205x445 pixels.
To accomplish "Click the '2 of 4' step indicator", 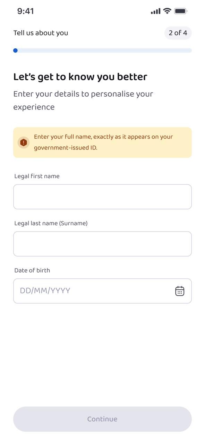I will [x=178, y=33].
